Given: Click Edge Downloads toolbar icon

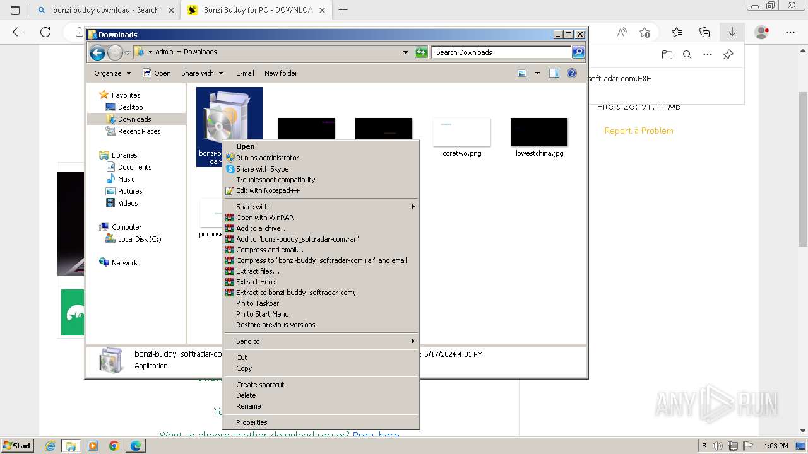Looking at the screenshot, I should (732, 32).
